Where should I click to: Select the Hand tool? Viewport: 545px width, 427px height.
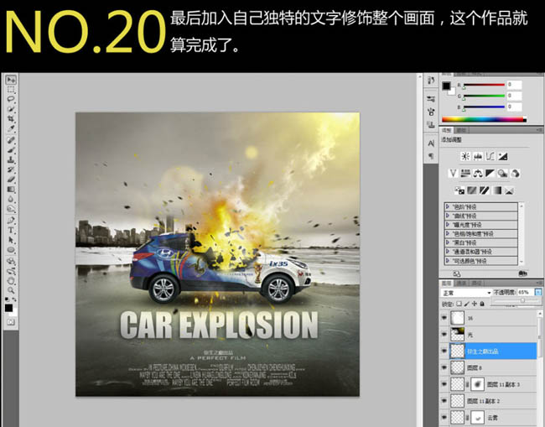click(x=11, y=280)
